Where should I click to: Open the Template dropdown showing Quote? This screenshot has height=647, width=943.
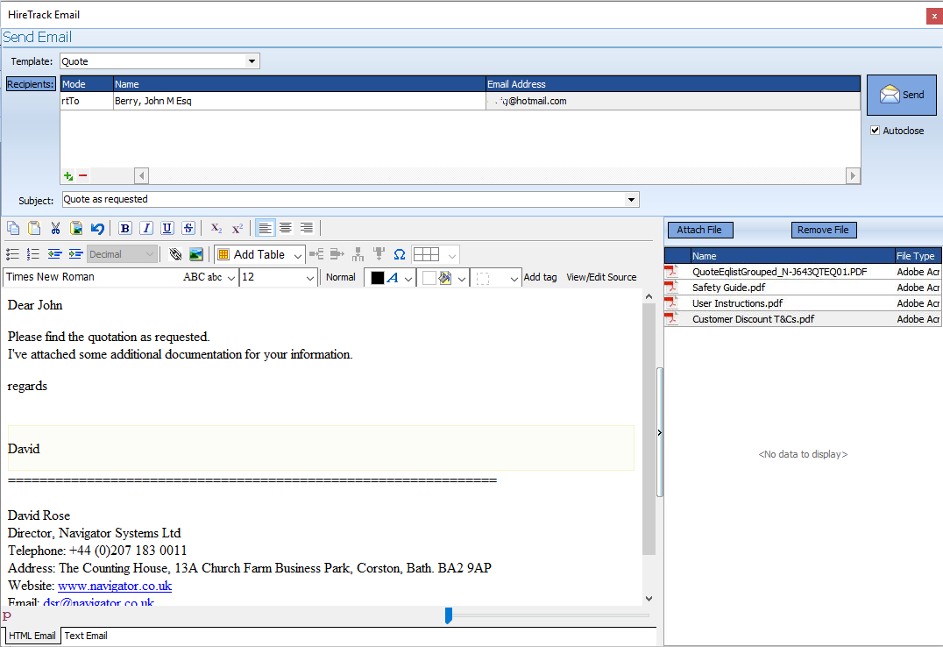click(252, 61)
